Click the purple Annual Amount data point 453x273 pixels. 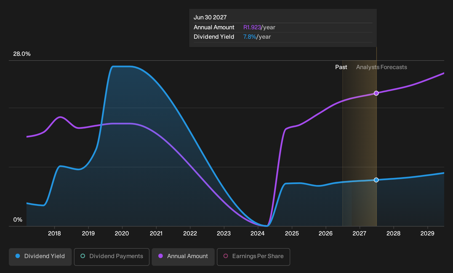376,93
